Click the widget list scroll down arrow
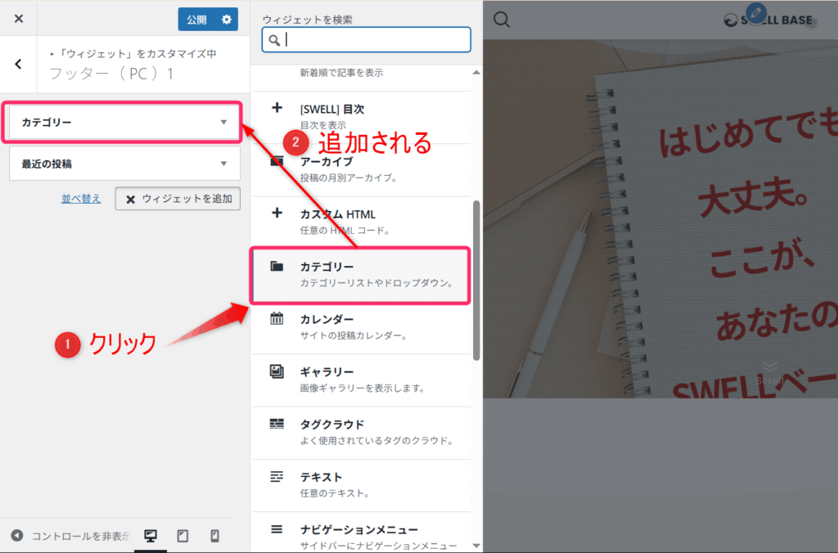The width and height of the screenshot is (838, 553). [x=476, y=546]
